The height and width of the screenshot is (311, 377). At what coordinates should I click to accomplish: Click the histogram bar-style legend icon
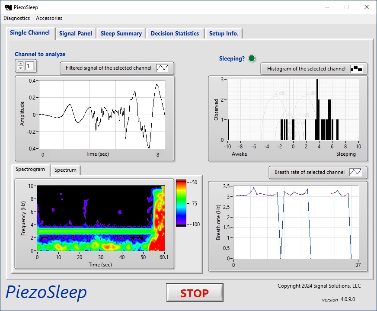[356, 69]
